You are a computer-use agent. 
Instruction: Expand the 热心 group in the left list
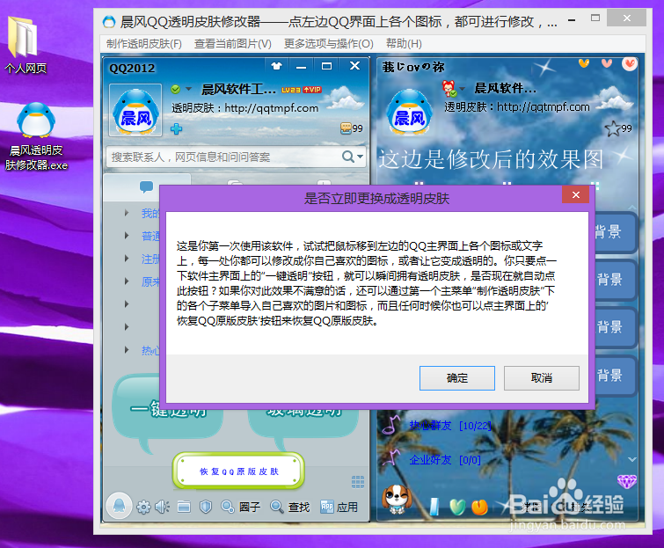[127, 350]
